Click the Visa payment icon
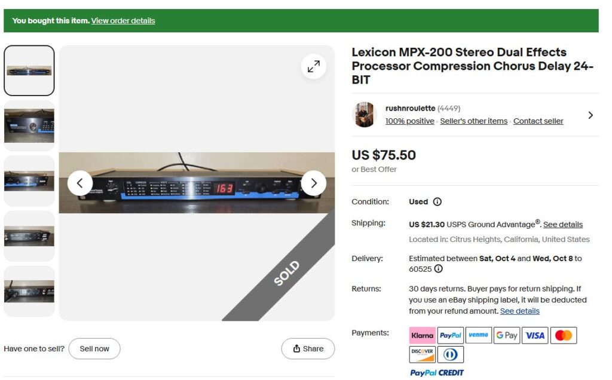This screenshot has width=612, height=380. (535, 335)
